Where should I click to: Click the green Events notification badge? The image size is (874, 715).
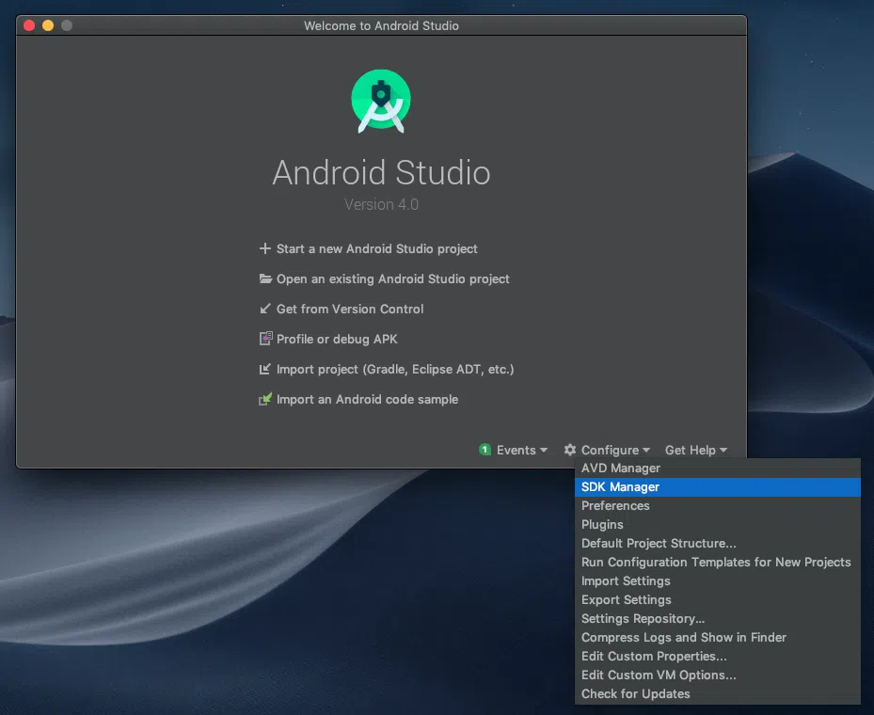click(x=485, y=449)
